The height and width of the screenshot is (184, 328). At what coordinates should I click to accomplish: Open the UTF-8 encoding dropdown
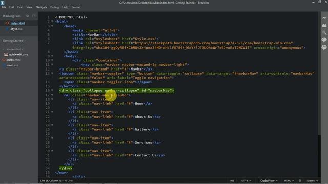point(246,181)
